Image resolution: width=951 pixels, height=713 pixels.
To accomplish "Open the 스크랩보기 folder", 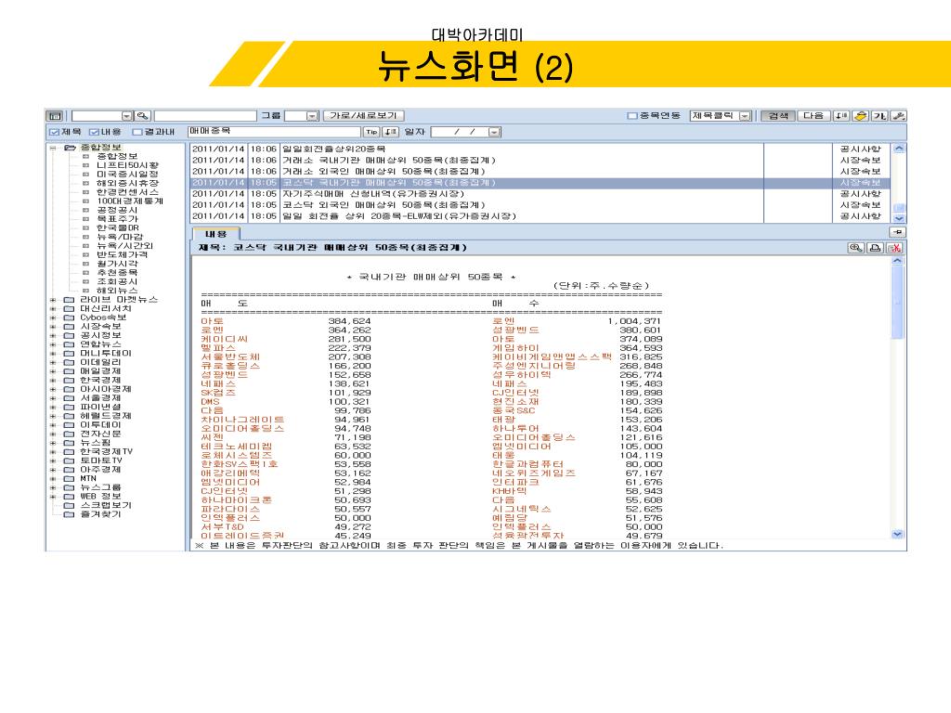I will point(106,505).
